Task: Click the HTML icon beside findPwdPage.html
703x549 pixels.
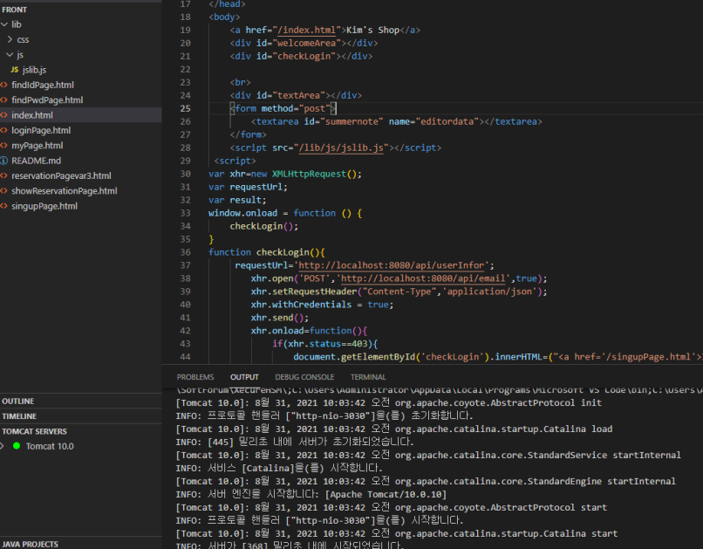Action: pos(4,100)
